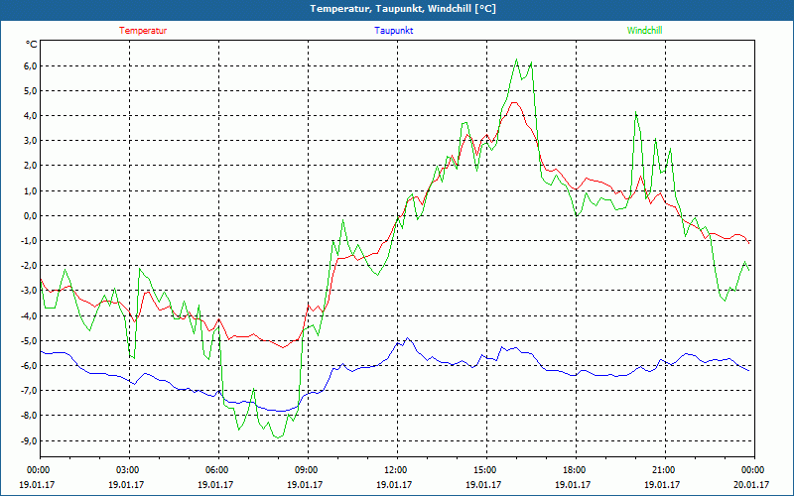794x496 pixels.
Task: Click the 03:00 time label on x-axis
Action: 130,470
